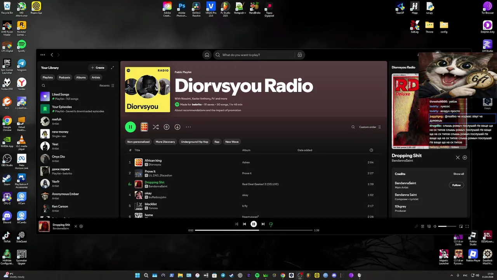Click the playlist preview thumbnail beside play button

[144, 127]
